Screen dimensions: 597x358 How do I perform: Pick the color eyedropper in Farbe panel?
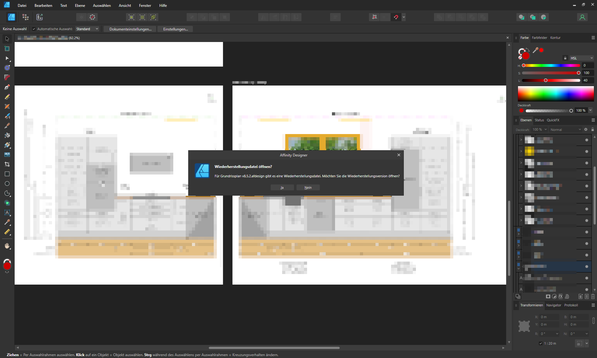click(x=535, y=50)
